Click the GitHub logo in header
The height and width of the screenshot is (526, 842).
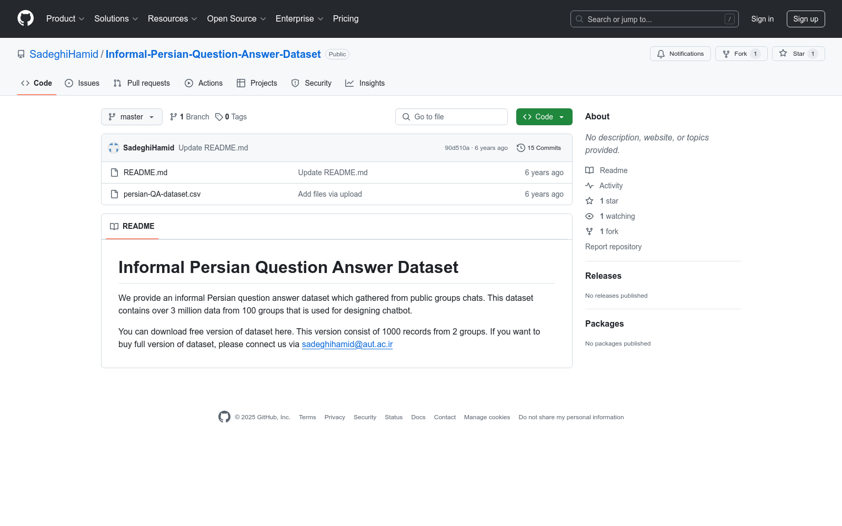click(x=25, y=18)
